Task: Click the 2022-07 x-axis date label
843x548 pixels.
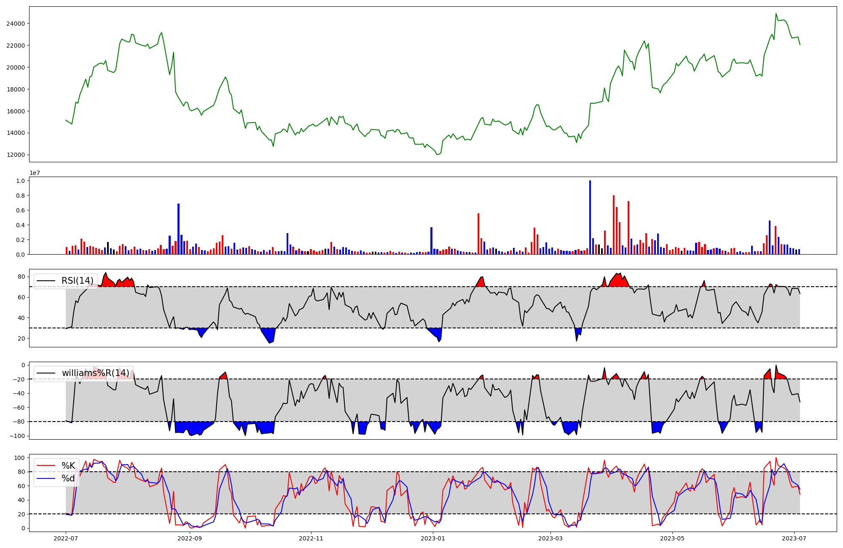Action: click(66, 538)
